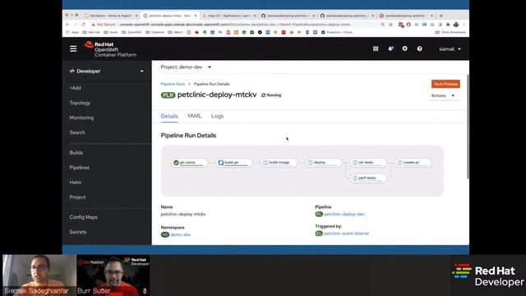Switch to the YAML tab
526x296 pixels.
[195, 116]
